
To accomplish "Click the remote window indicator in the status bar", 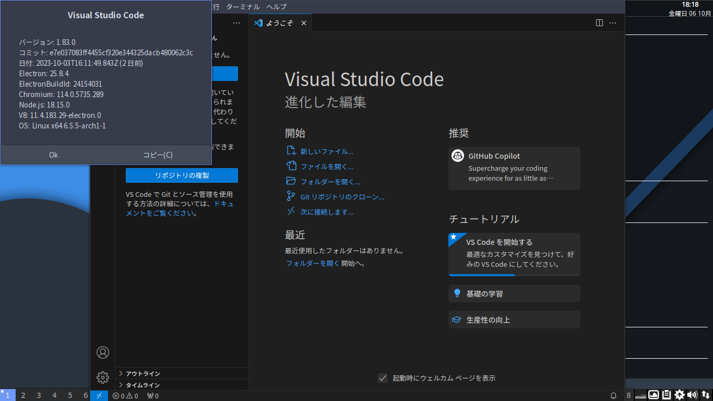I will (99, 396).
